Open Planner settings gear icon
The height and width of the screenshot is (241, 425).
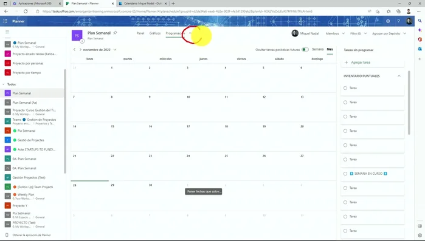pyautogui.click(x=388, y=21)
